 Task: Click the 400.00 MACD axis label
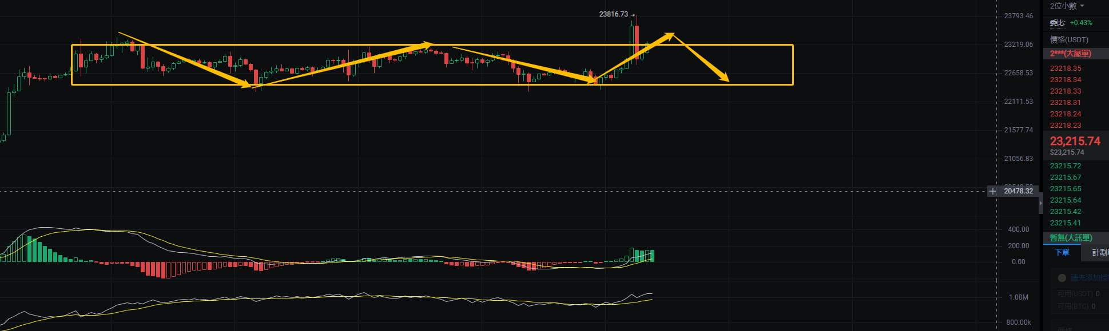(1019, 229)
